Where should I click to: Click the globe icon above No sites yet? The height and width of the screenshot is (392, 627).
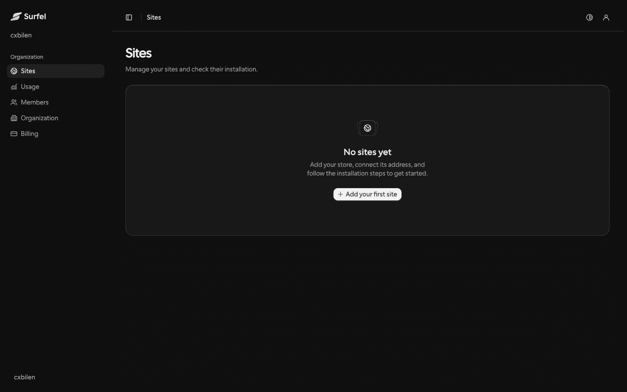[367, 128]
